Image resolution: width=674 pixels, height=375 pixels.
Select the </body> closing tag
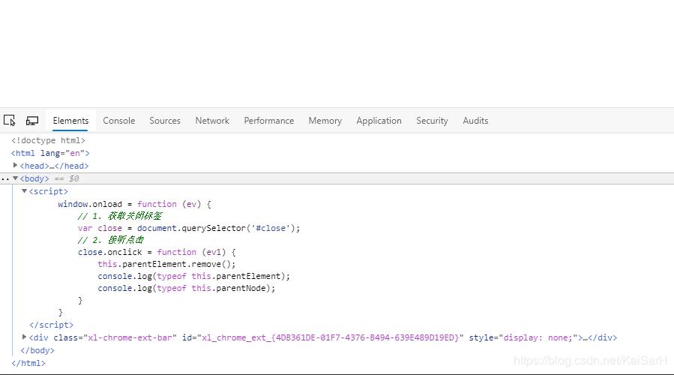point(37,350)
